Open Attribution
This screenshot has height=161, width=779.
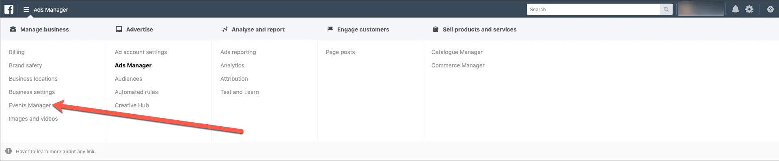234,79
